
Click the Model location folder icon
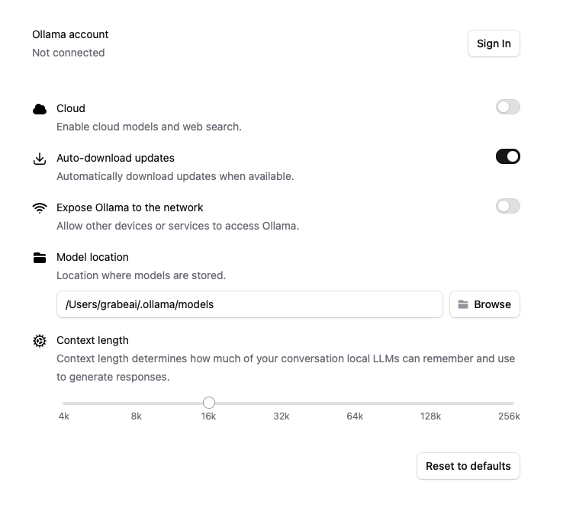pos(40,258)
